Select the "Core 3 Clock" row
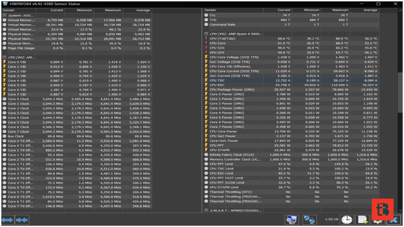The width and height of the screenshot is (404, 227). (77, 113)
